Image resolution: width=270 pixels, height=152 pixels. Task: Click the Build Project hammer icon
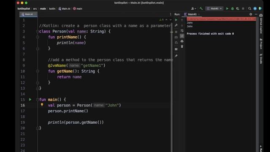coord(201,8)
